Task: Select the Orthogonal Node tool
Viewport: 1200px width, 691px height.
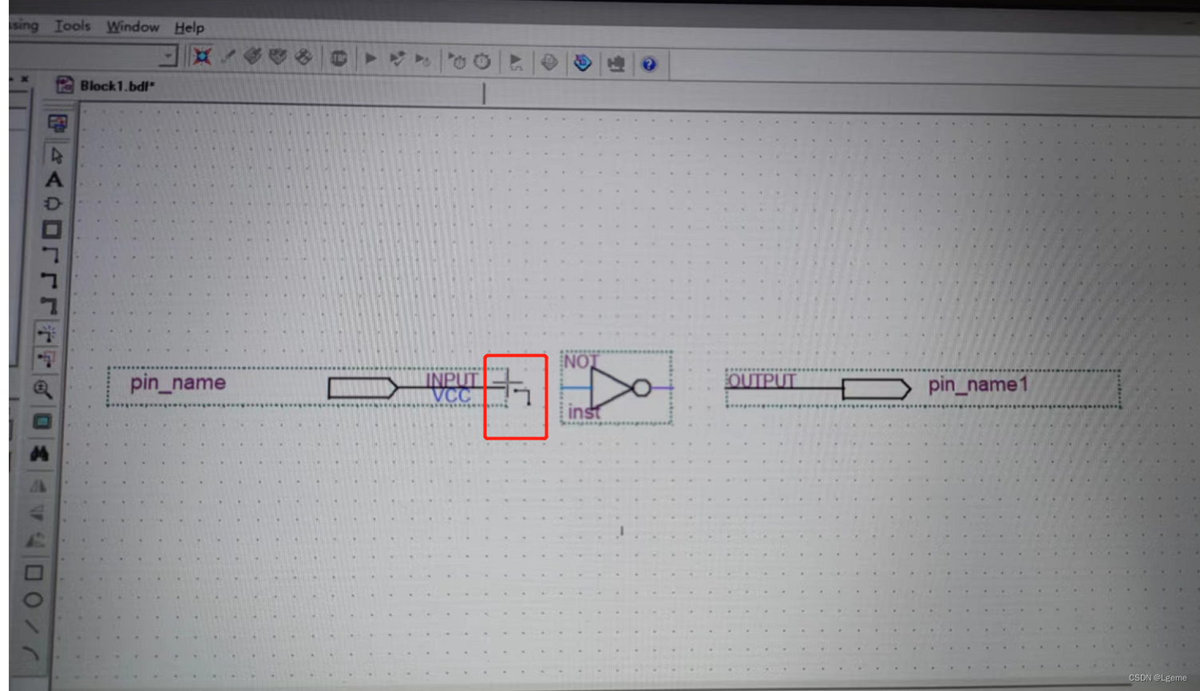Action: point(54,254)
